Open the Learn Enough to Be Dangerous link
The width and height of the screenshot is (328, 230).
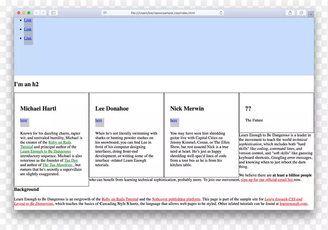(x=46, y=152)
